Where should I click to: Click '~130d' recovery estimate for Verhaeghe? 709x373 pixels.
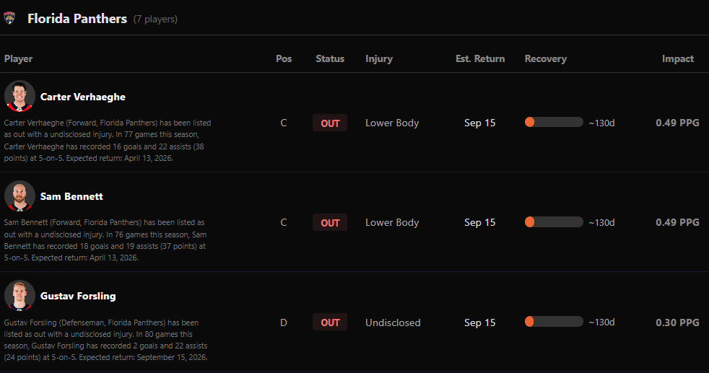coord(601,123)
